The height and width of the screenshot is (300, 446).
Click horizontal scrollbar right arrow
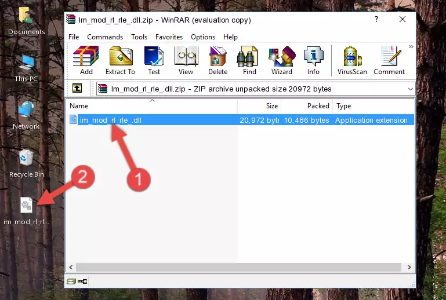coord(409,267)
